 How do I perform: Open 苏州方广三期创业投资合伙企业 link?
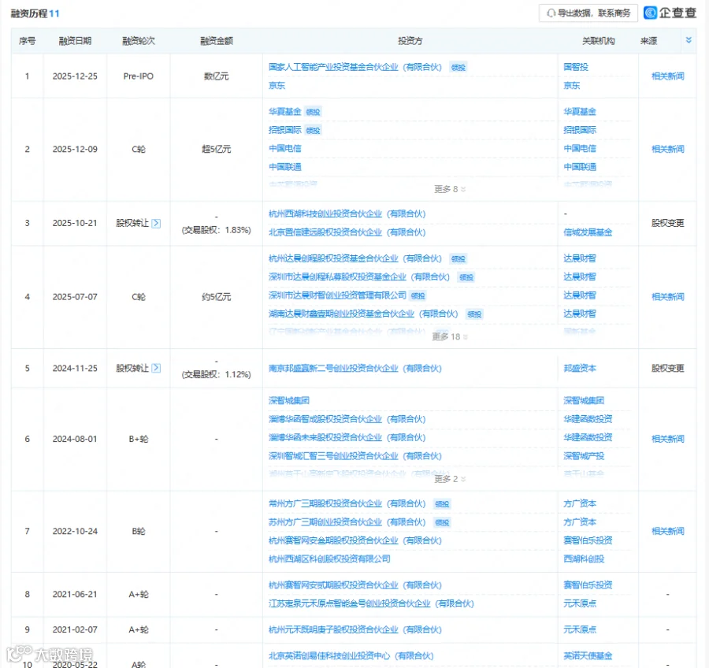tap(347, 522)
